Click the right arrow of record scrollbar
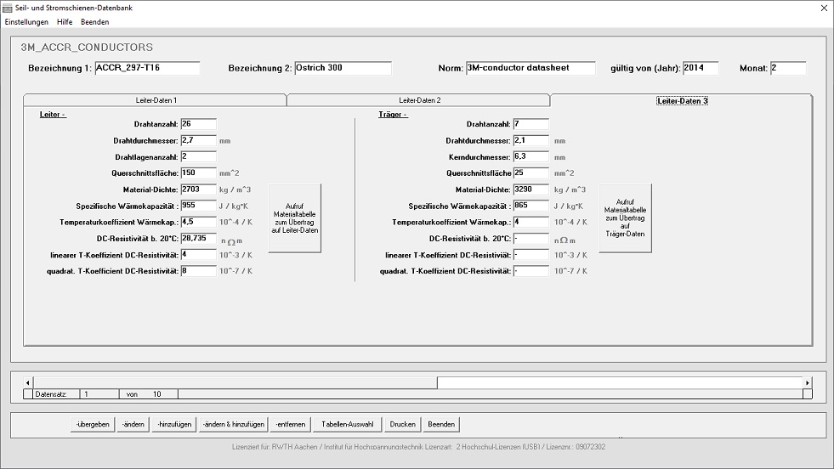This screenshot has width=834, height=469. (x=807, y=383)
